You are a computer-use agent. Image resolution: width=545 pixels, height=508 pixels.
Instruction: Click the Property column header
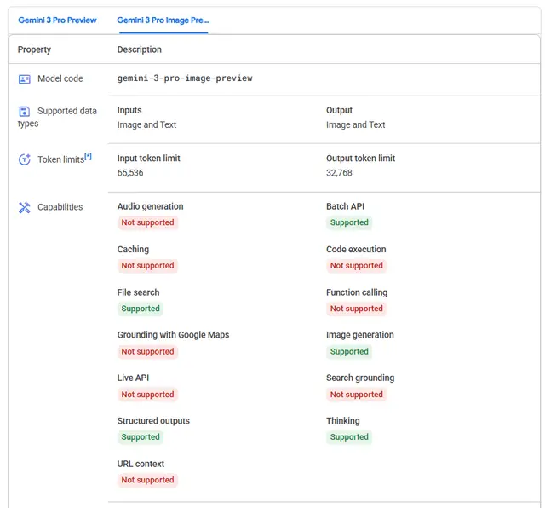point(34,49)
